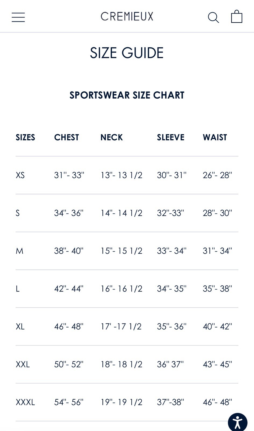Click the search magnifier icon
Viewport: 254px width, 431px height.
[x=213, y=17]
